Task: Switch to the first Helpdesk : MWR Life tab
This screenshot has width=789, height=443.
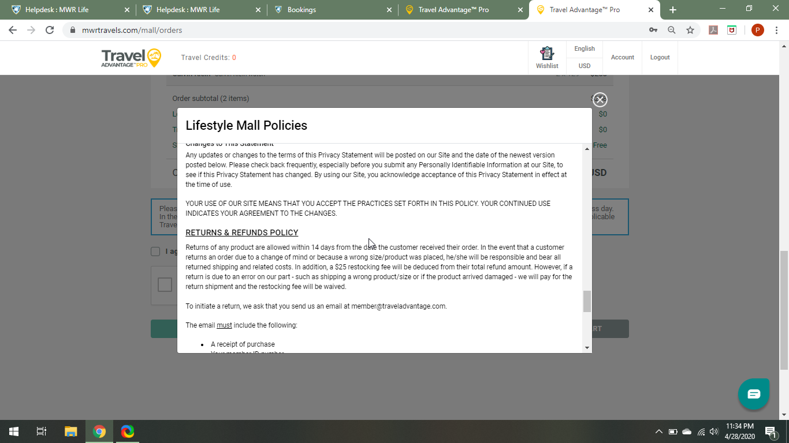Action: point(70,10)
